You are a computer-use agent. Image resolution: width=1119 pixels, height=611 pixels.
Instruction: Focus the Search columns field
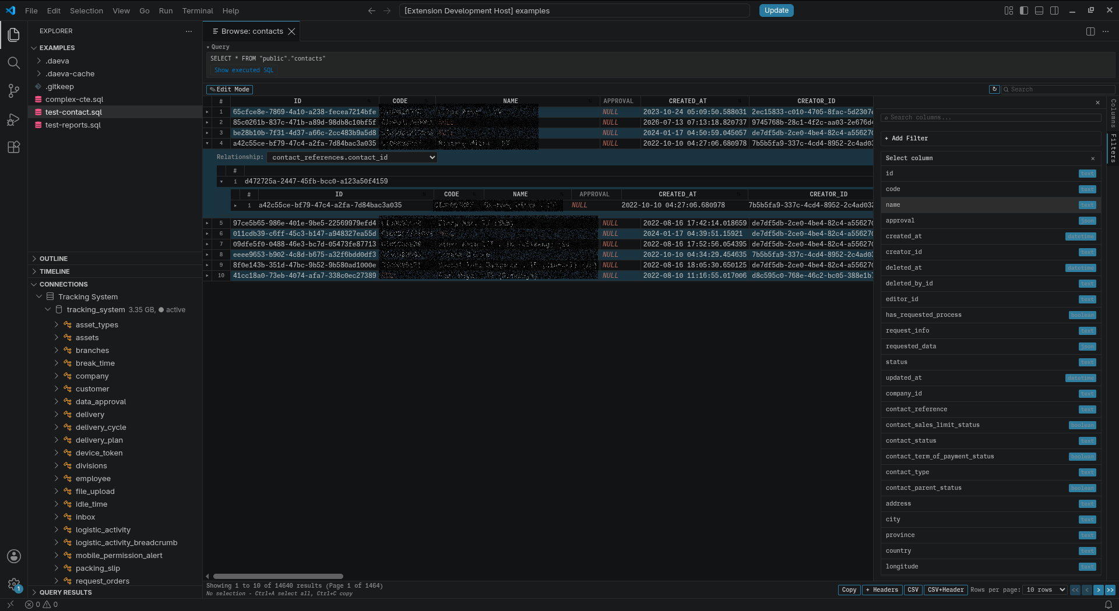(991, 118)
